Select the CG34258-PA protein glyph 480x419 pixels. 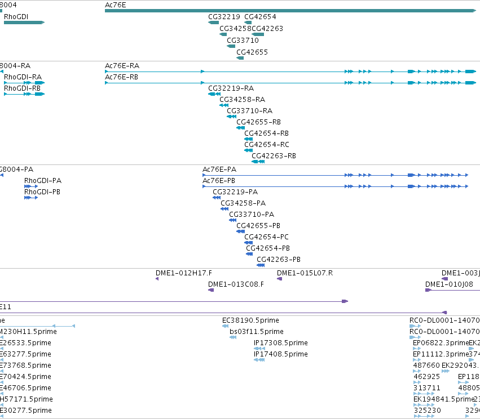[x=224, y=209]
